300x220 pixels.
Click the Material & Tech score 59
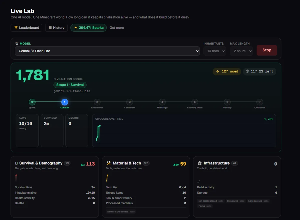click(183, 164)
